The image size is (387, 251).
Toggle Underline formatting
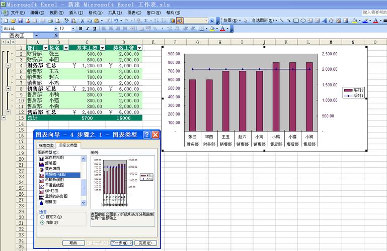pos(95,29)
